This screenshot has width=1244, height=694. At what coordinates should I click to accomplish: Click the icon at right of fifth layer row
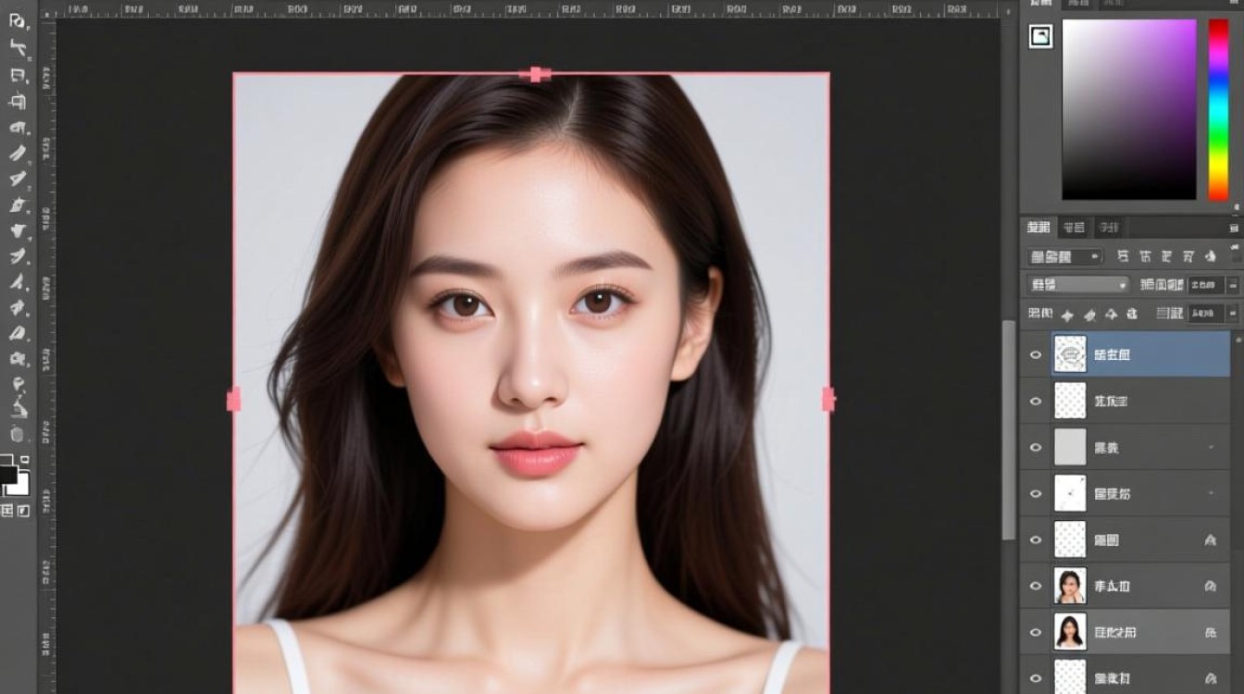pyautogui.click(x=1210, y=539)
